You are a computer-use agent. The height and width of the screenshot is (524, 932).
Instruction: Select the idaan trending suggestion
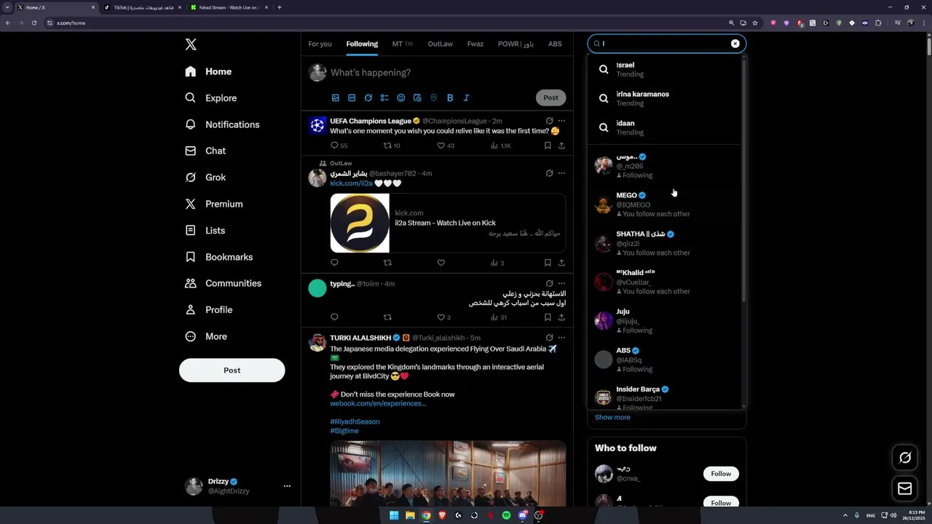click(x=664, y=127)
